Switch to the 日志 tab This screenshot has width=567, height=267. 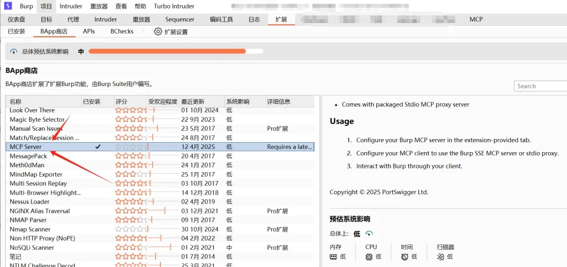click(x=254, y=19)
